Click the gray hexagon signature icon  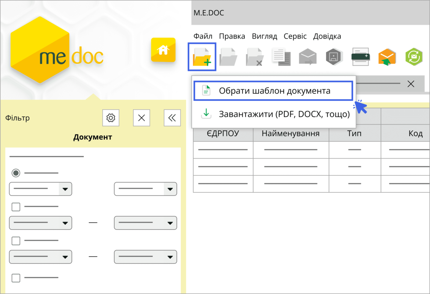pyautogui.click(x=334, y=57)
